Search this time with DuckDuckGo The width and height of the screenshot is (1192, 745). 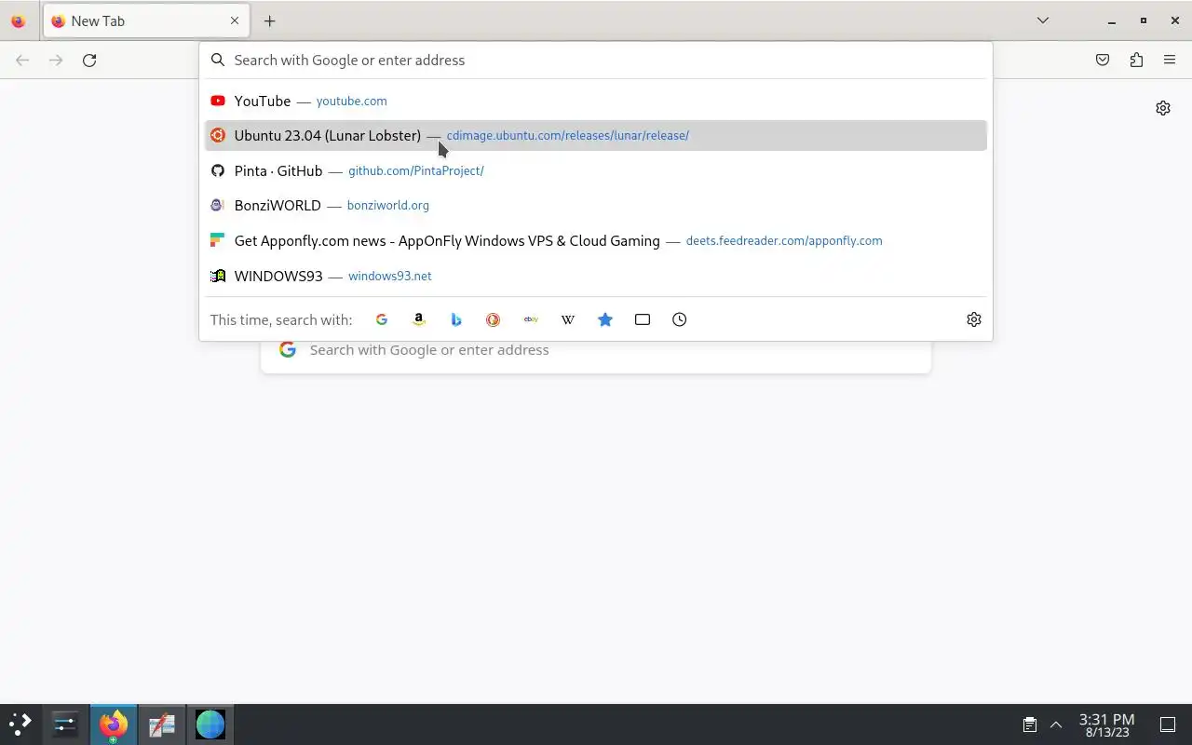point(494,319)
